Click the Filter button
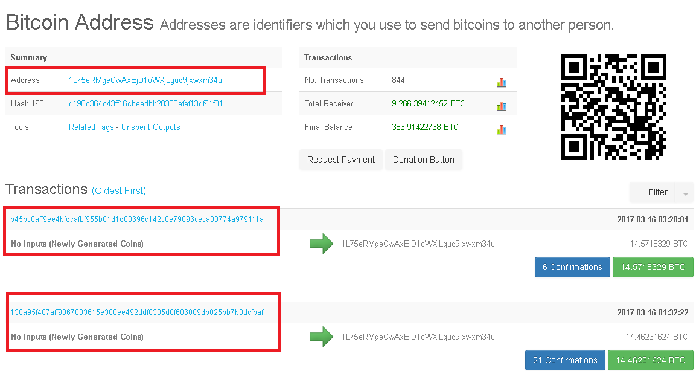Screen dimensions: 699x371 coord(657,193)
